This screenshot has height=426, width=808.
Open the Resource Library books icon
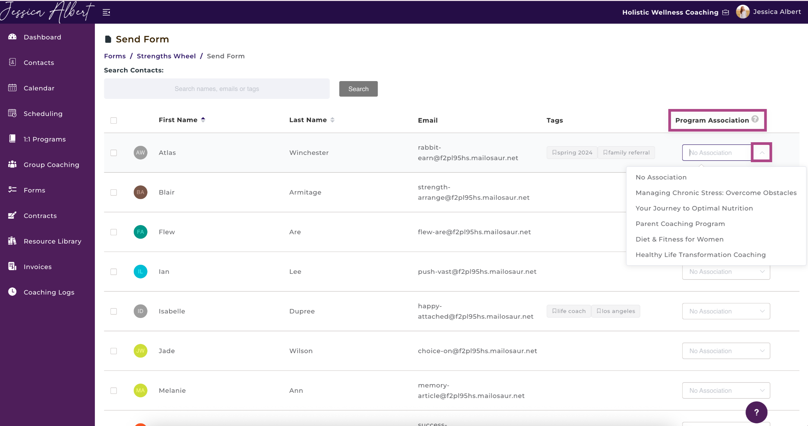[x=12, y=241]
